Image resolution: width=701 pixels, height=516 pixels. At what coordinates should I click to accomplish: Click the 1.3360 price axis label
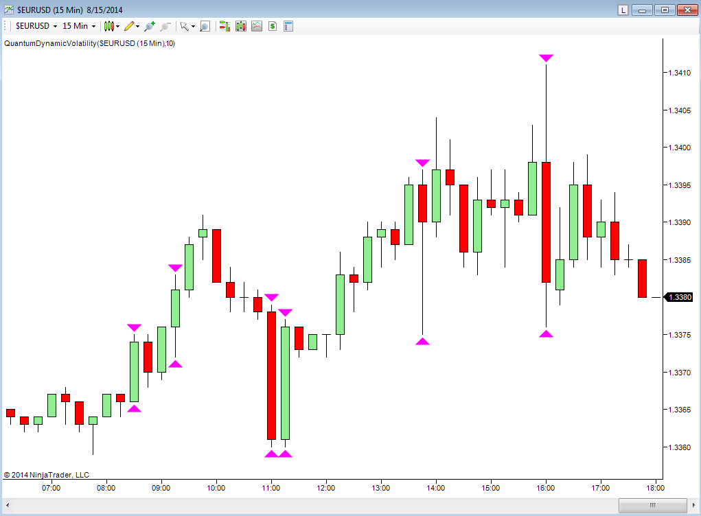tap(679, 447)
